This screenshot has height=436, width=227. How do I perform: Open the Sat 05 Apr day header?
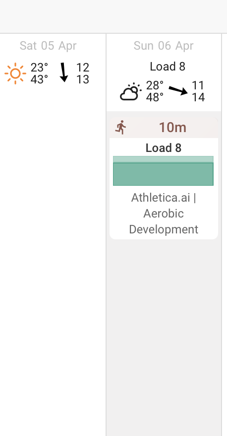48,46
